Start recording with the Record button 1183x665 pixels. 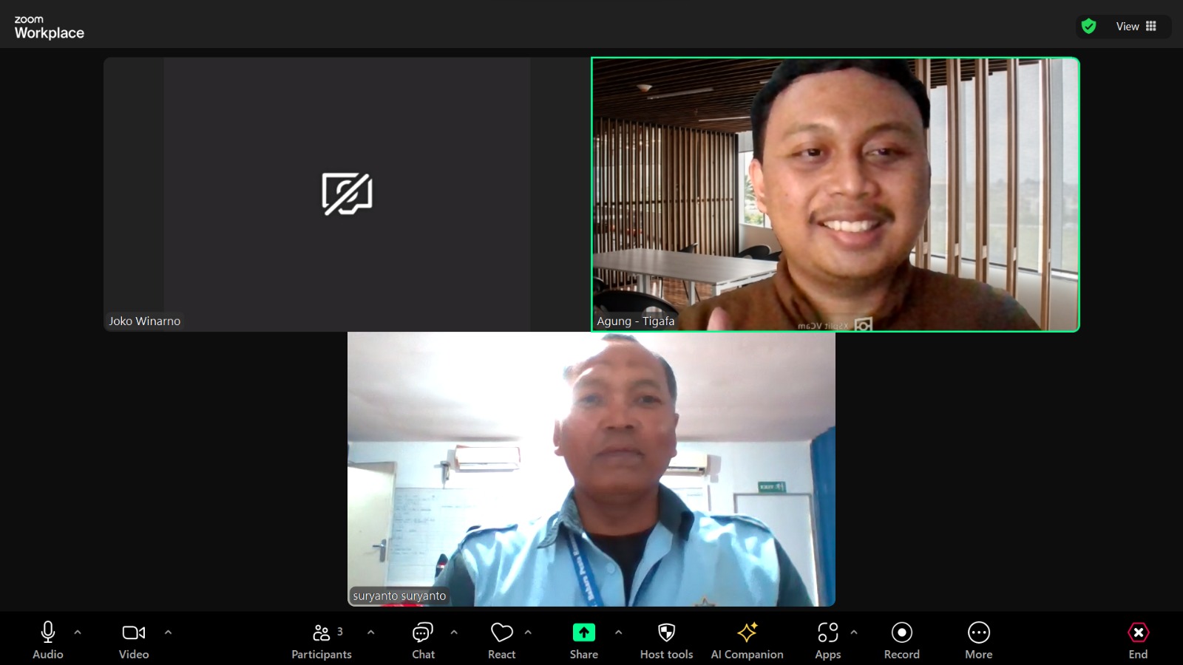click(901, 632)
